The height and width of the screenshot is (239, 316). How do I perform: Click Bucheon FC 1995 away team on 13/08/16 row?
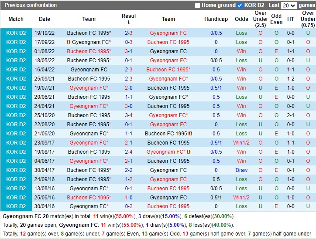coord(168,189)
